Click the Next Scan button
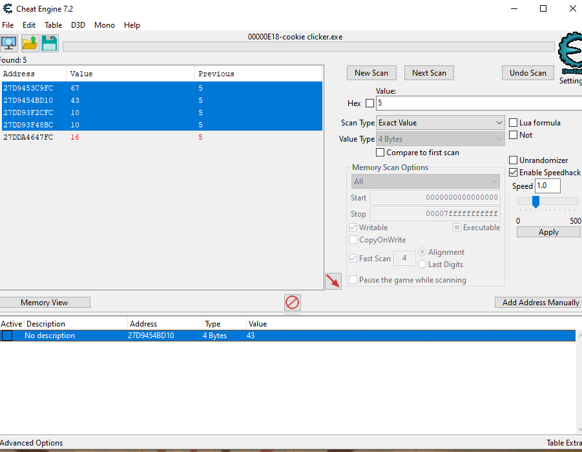Image resolution: width=582 pixels, height=452 pixels. pos(429,73)
